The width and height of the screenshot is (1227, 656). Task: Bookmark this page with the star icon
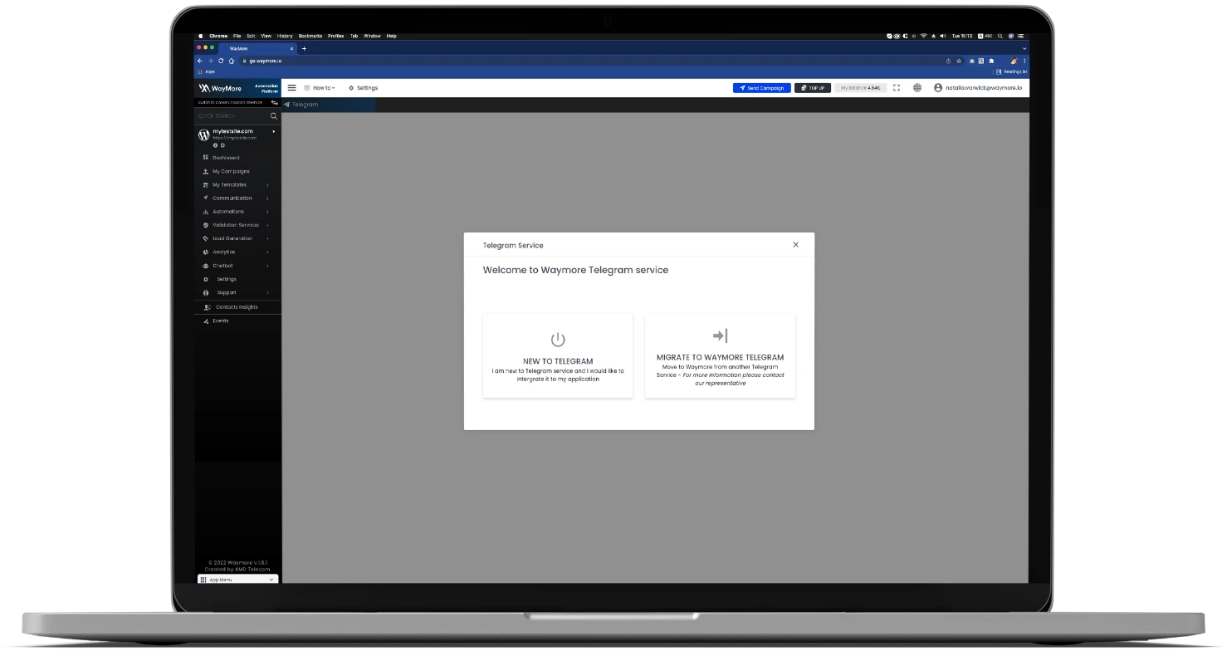pos(959,61)
